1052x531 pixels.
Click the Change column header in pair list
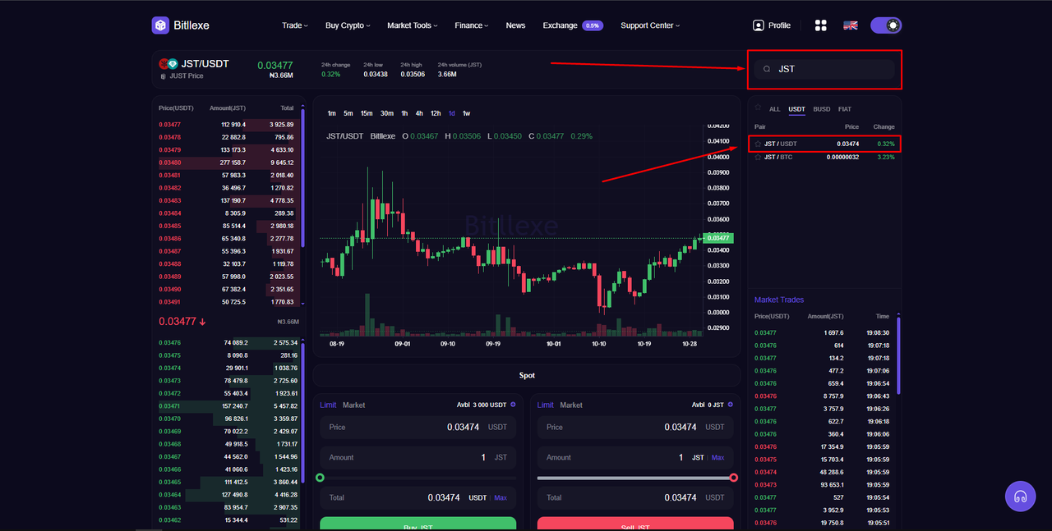tap(884, 127)
